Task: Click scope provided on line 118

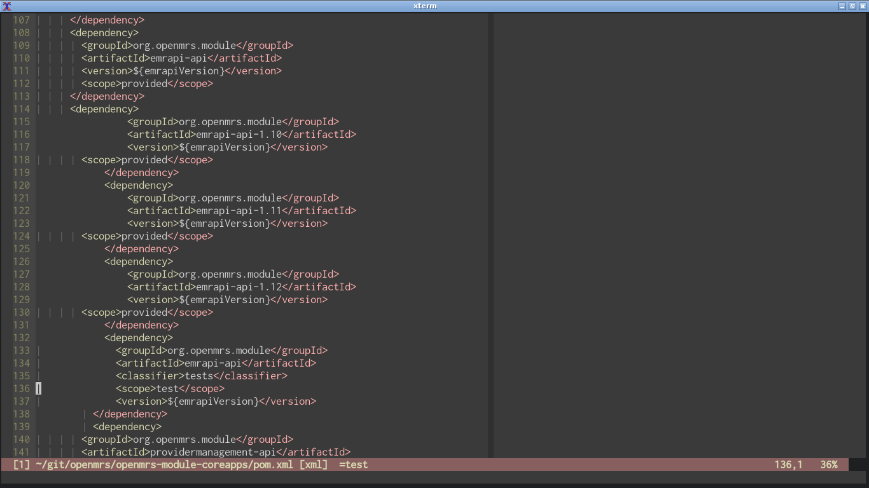Action: (148, 159)
